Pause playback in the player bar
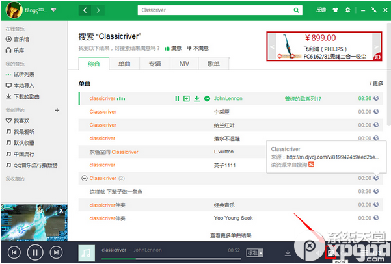The height and width of the screenshot is (264, 391). 35,252
